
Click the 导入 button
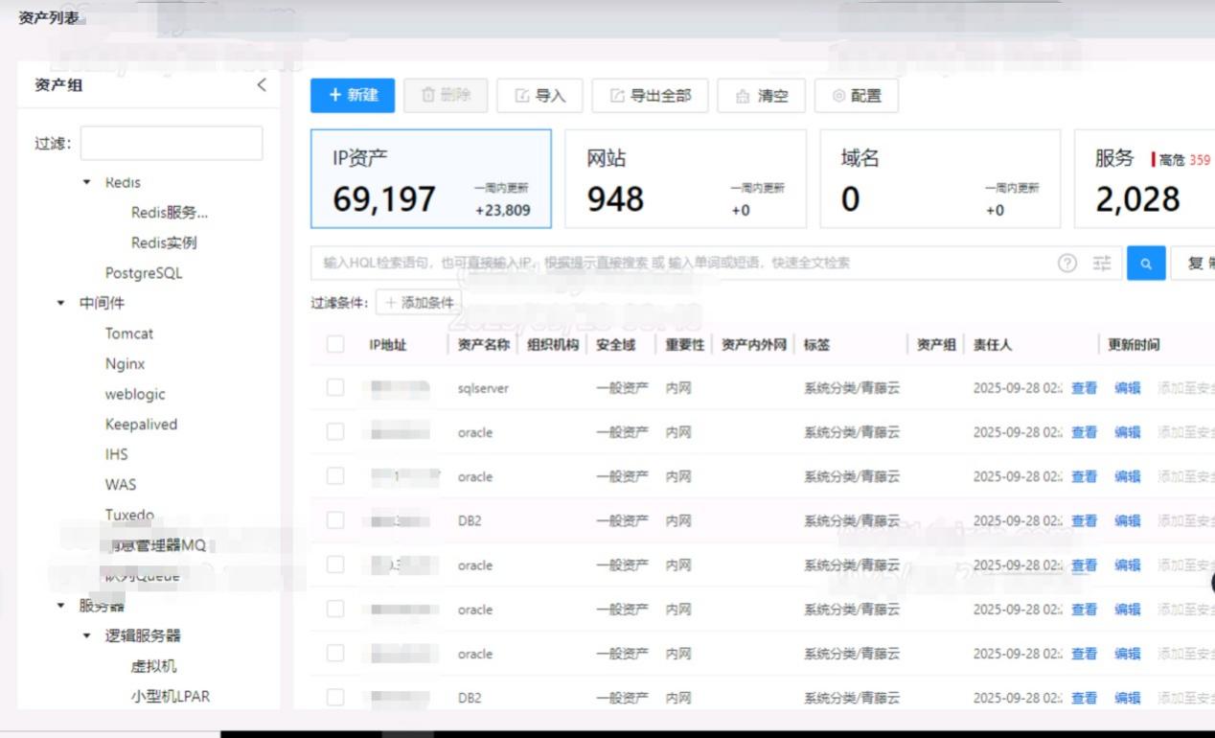coord(539,96)
